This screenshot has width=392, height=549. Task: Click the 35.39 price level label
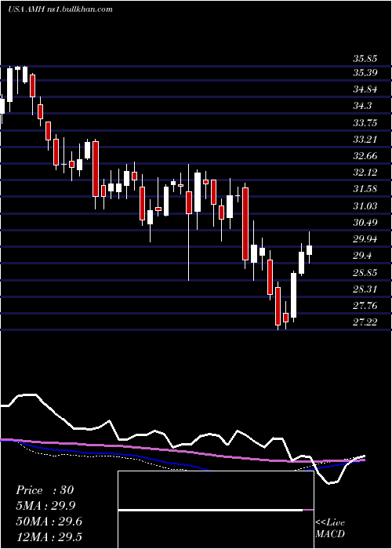click(x=365, y=73)
